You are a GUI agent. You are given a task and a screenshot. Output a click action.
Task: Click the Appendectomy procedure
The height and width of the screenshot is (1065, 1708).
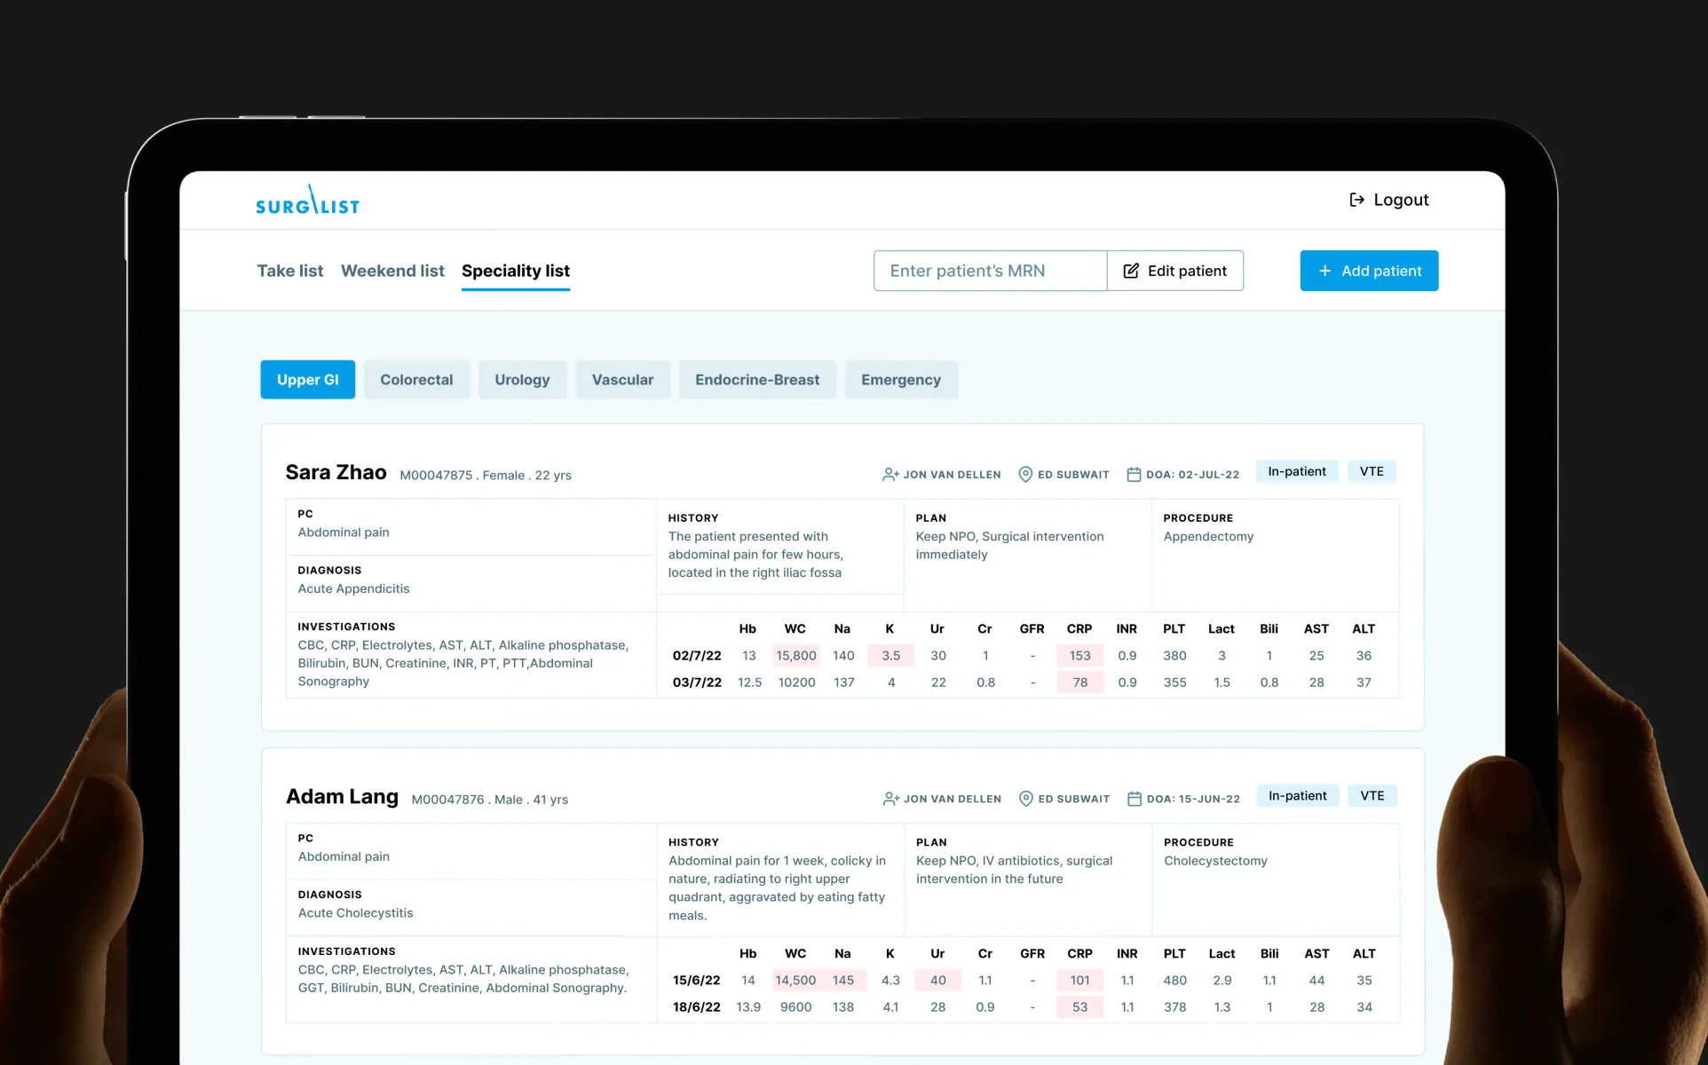click(x=1208, y=536)
